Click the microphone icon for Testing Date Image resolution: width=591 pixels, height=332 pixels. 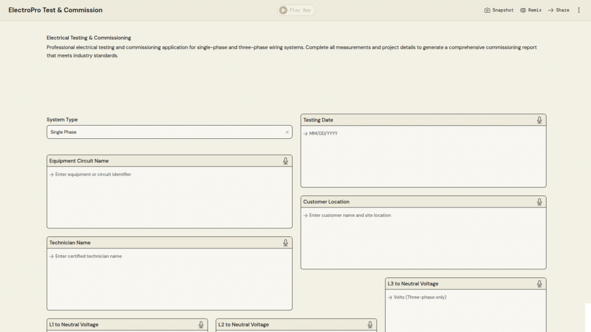coord(539,120)
